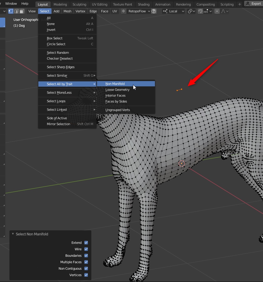This screenshot has width=263, height=282.
Task: Open the UV menu in viewport header
Action: pos(115,11)
